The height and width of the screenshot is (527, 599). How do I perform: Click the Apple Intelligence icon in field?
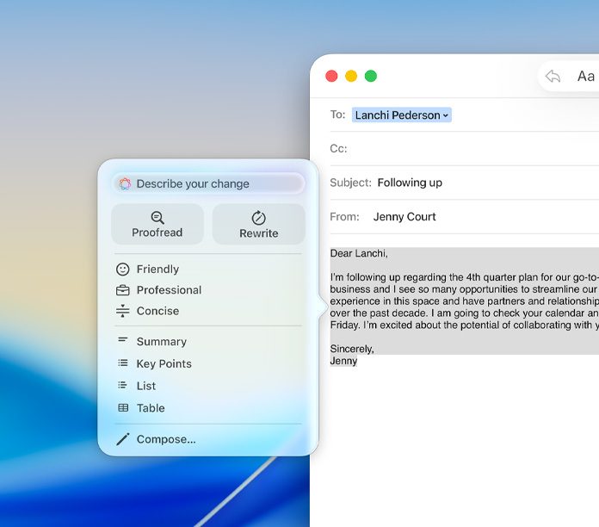125,183
